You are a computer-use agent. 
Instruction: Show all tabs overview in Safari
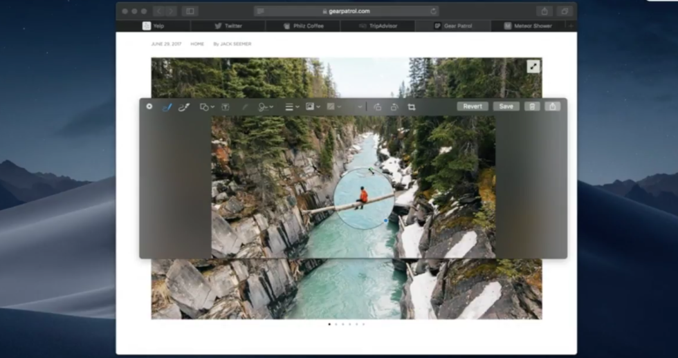[x=565, y=11]
